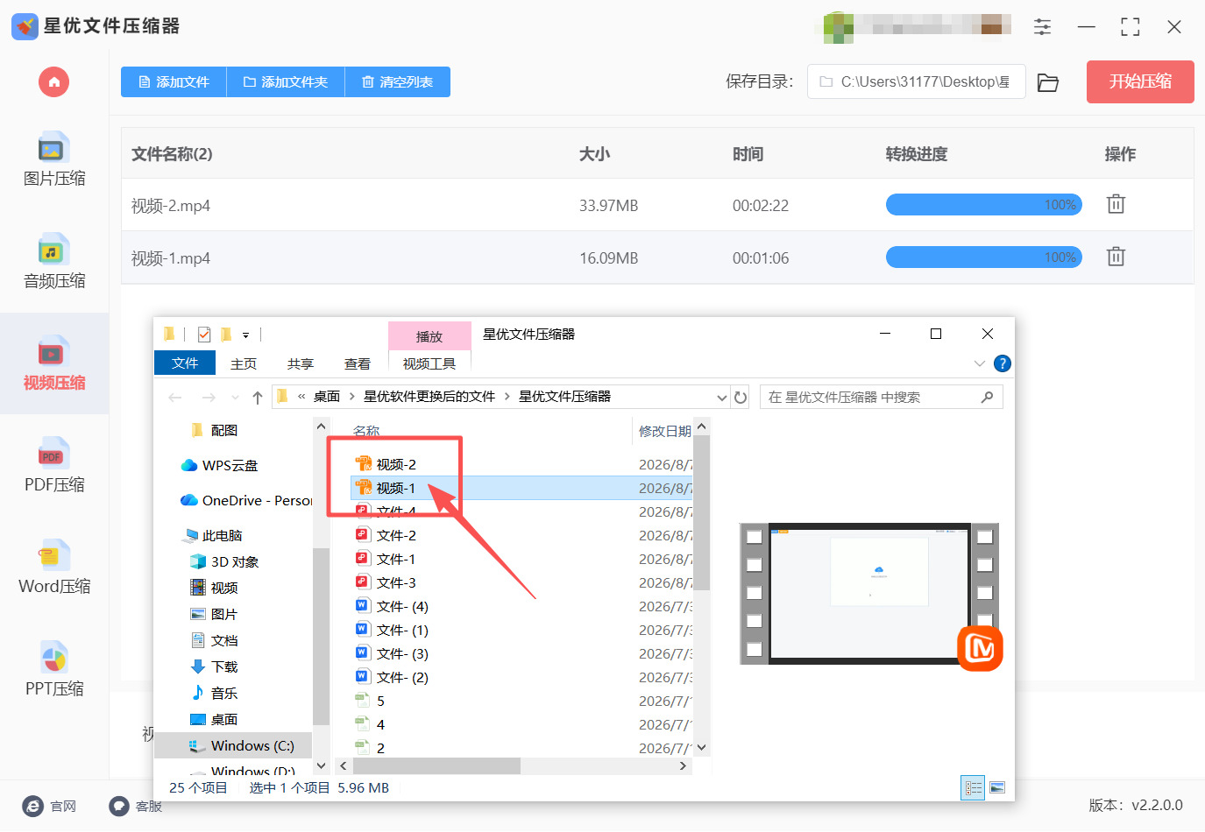Open the home icon in the sidebar

click(53, 82)
